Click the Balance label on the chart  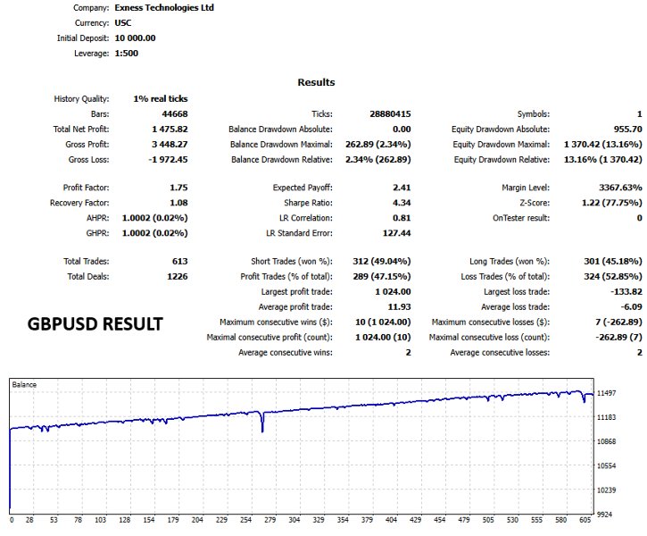(x=24, y=385)
